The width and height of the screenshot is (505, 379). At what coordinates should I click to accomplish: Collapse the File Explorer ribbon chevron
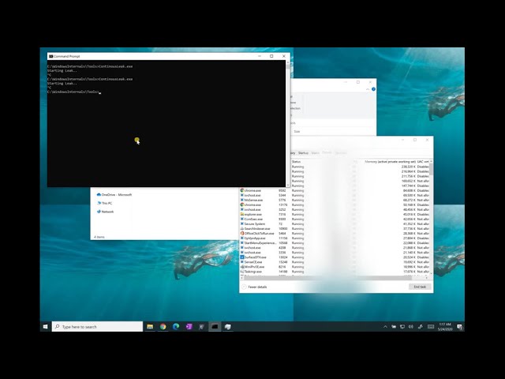pos(368,89)
